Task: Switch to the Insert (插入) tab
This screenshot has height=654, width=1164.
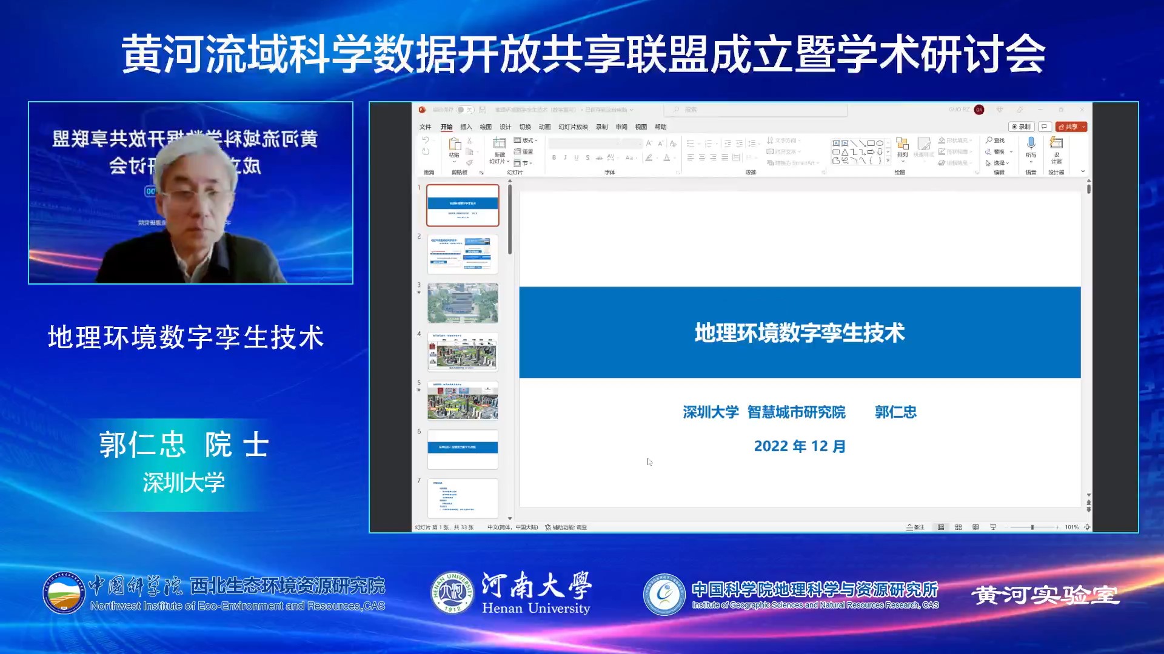Action: click(466, 127)
